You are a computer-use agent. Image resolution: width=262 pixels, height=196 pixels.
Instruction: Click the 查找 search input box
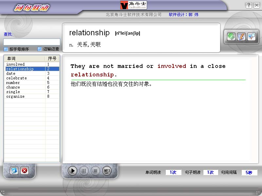point(32,42)
